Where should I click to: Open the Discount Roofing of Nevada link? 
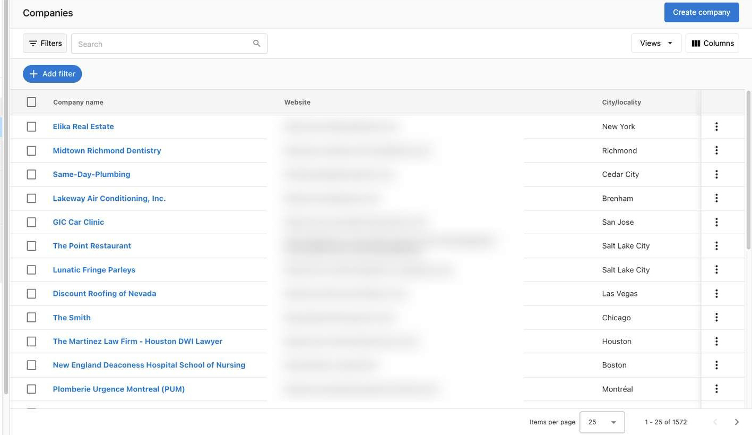[x=105, y=294]
